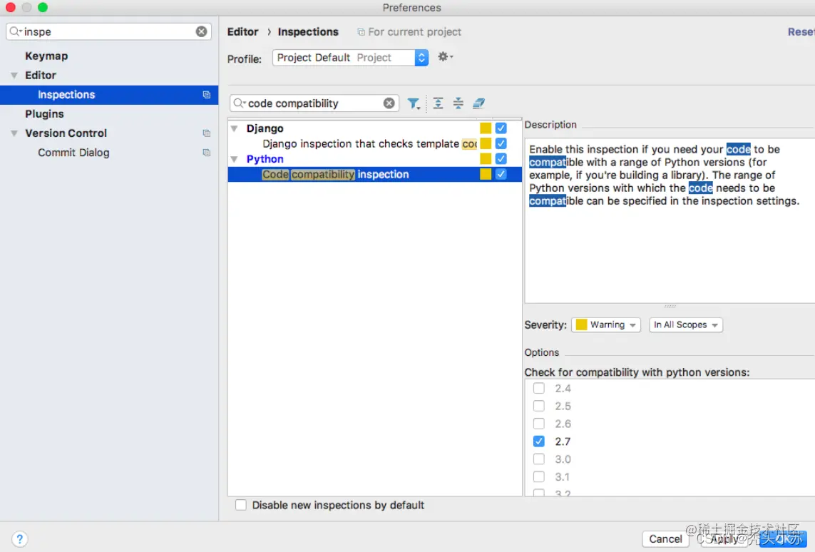This screenshot has height=552, width=815.
Task: Collapse the Version Control sidebar section
Action: coord(14,133)
